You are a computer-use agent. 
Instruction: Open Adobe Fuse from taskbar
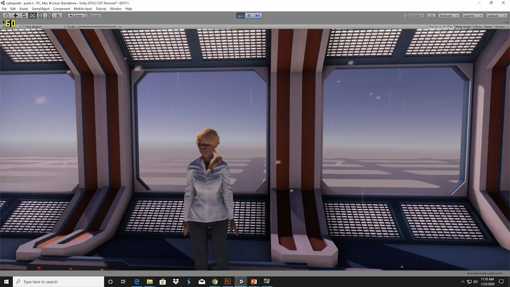coord(228,281)
